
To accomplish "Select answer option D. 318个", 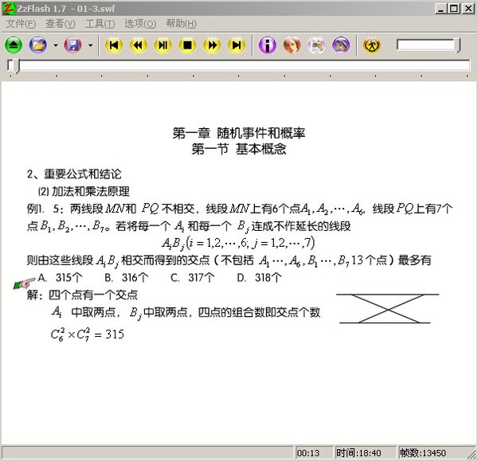I will click(259, 278).
